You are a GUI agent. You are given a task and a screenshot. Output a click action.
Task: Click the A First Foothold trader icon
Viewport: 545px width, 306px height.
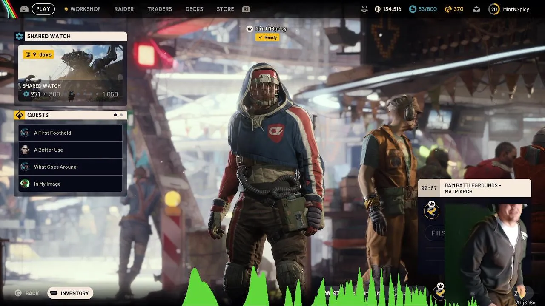coord(25,133)
